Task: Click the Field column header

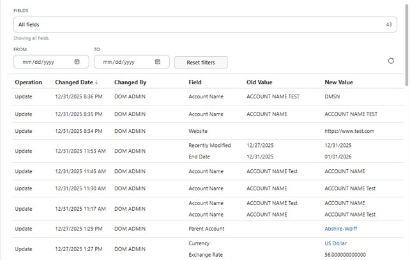Action: click(195, 82)
